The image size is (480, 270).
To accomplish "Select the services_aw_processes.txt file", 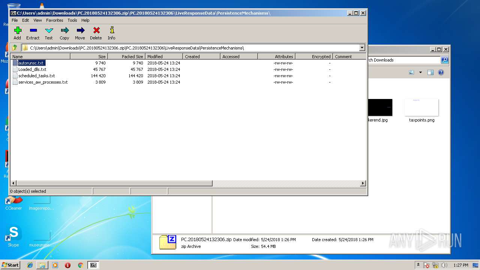I will coord(43,82).
